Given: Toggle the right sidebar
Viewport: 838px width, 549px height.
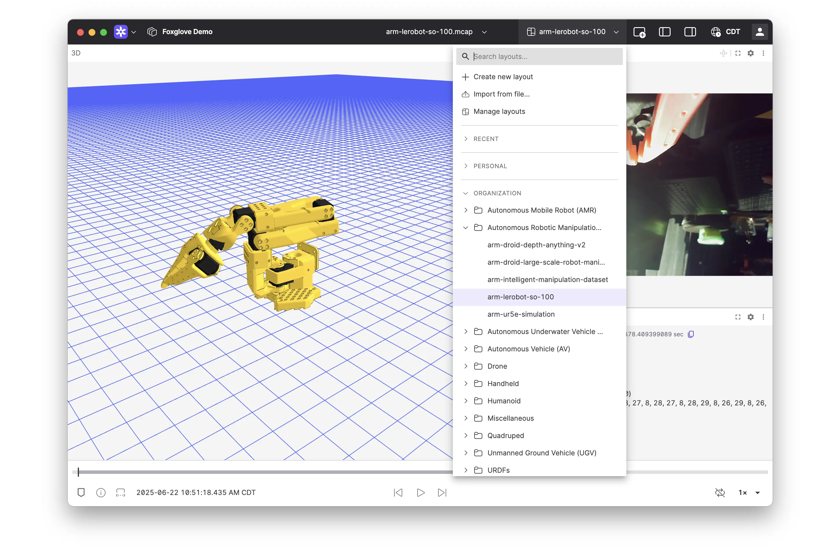Looking at the screenshot, I should tap(690, 32).
